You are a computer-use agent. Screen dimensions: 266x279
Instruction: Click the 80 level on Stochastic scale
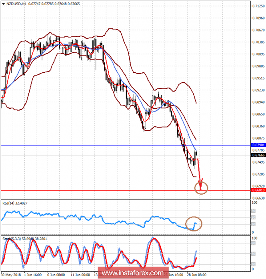[x=254, y=243]
